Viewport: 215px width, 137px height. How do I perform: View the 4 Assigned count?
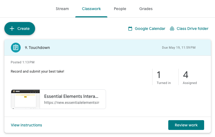190,77
